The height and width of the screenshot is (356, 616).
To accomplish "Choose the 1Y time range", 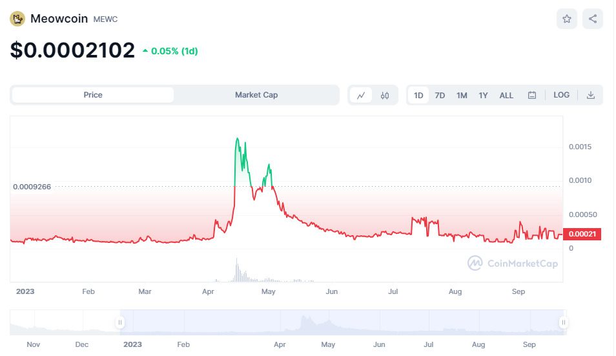I will [483, 95].
